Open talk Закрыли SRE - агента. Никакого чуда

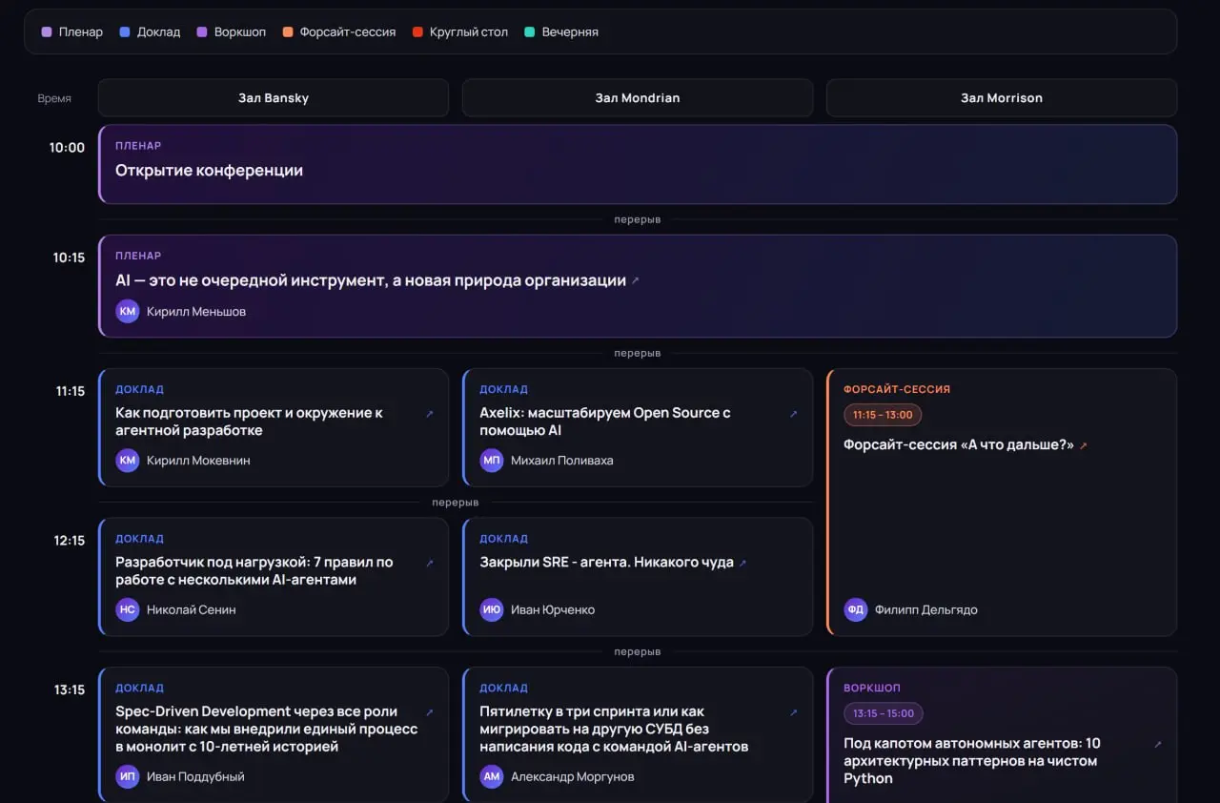tap(606, 563)
